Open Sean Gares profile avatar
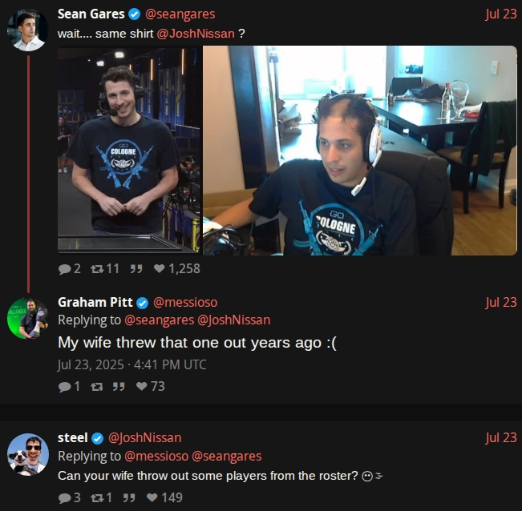522x511 pixels. tap(28, 30)
